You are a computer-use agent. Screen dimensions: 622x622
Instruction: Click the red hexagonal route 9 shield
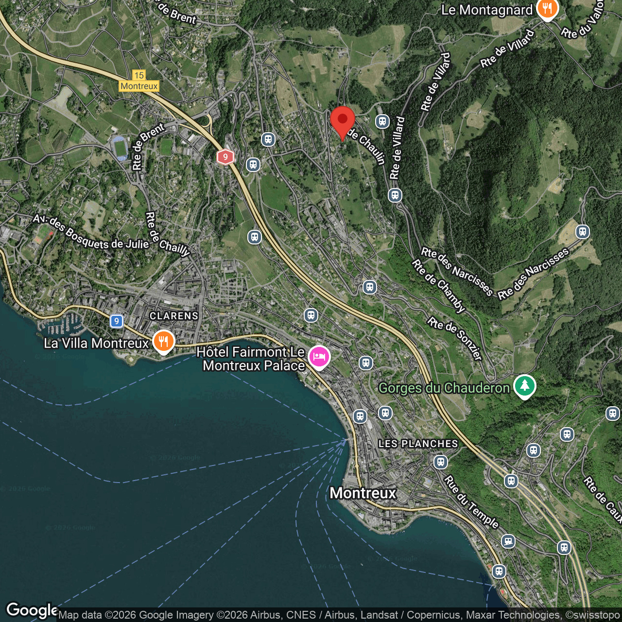(x=225, y=157)
